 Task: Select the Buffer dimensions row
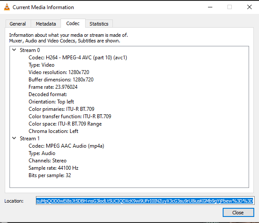[x=61, y=80]
